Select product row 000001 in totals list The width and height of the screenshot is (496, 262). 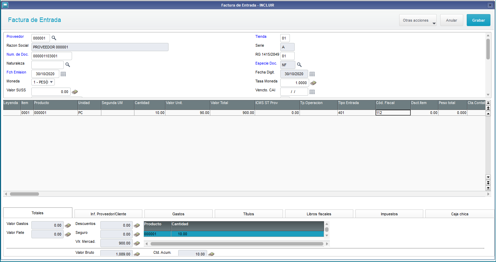234,234
